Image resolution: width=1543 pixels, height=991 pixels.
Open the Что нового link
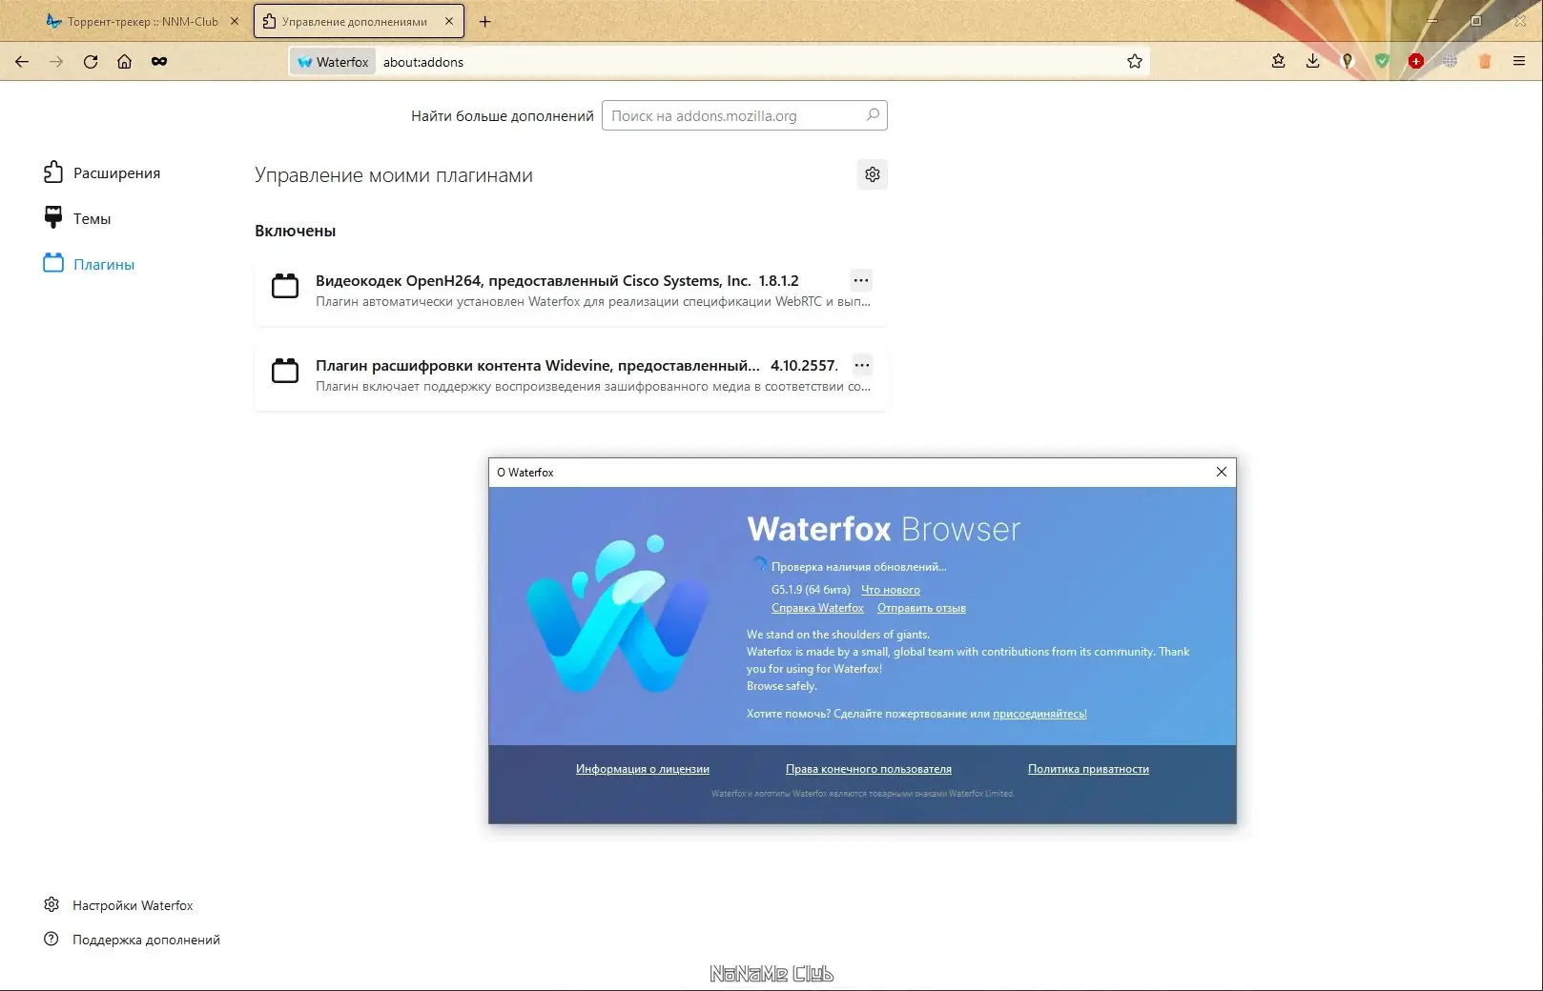click(891, 590)
